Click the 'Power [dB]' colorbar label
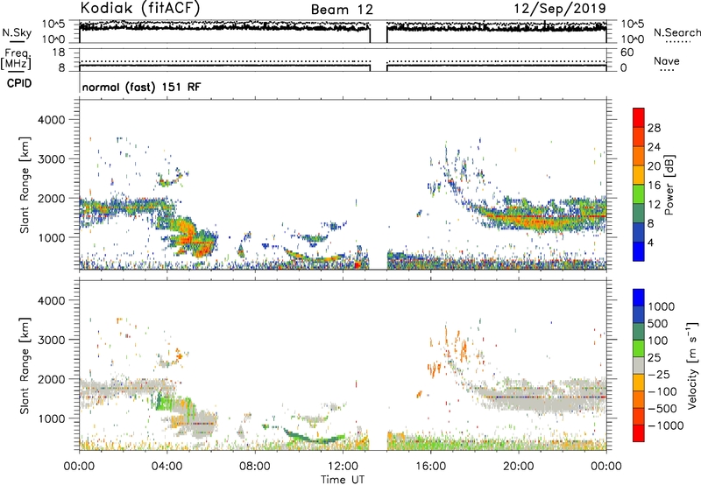 (x=669, y=185)
